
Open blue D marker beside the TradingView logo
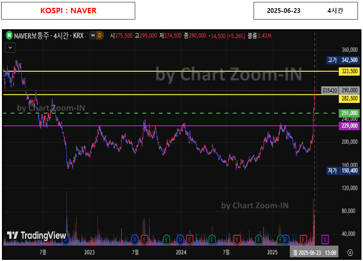(66, 240)
